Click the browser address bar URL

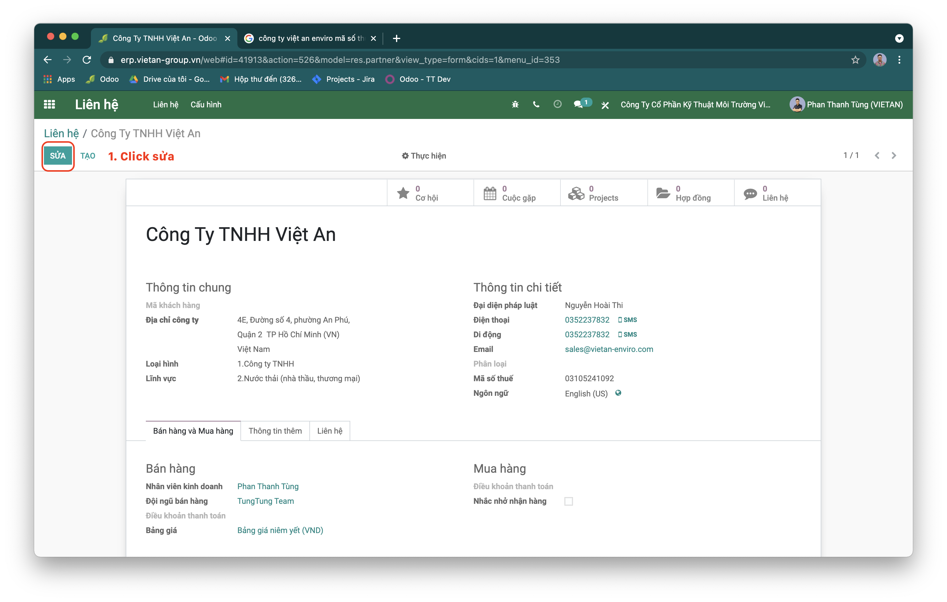pyautogui.click(x=340, y=60)
